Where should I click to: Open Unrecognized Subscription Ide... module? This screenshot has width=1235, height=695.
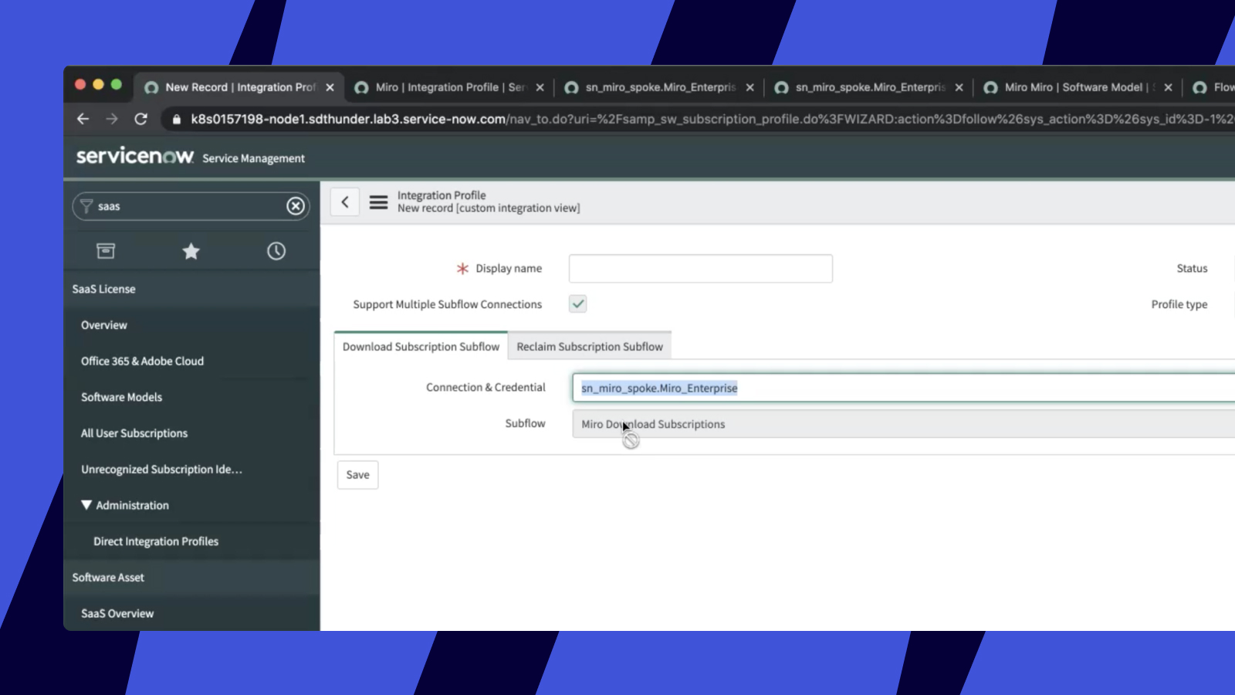161,470
